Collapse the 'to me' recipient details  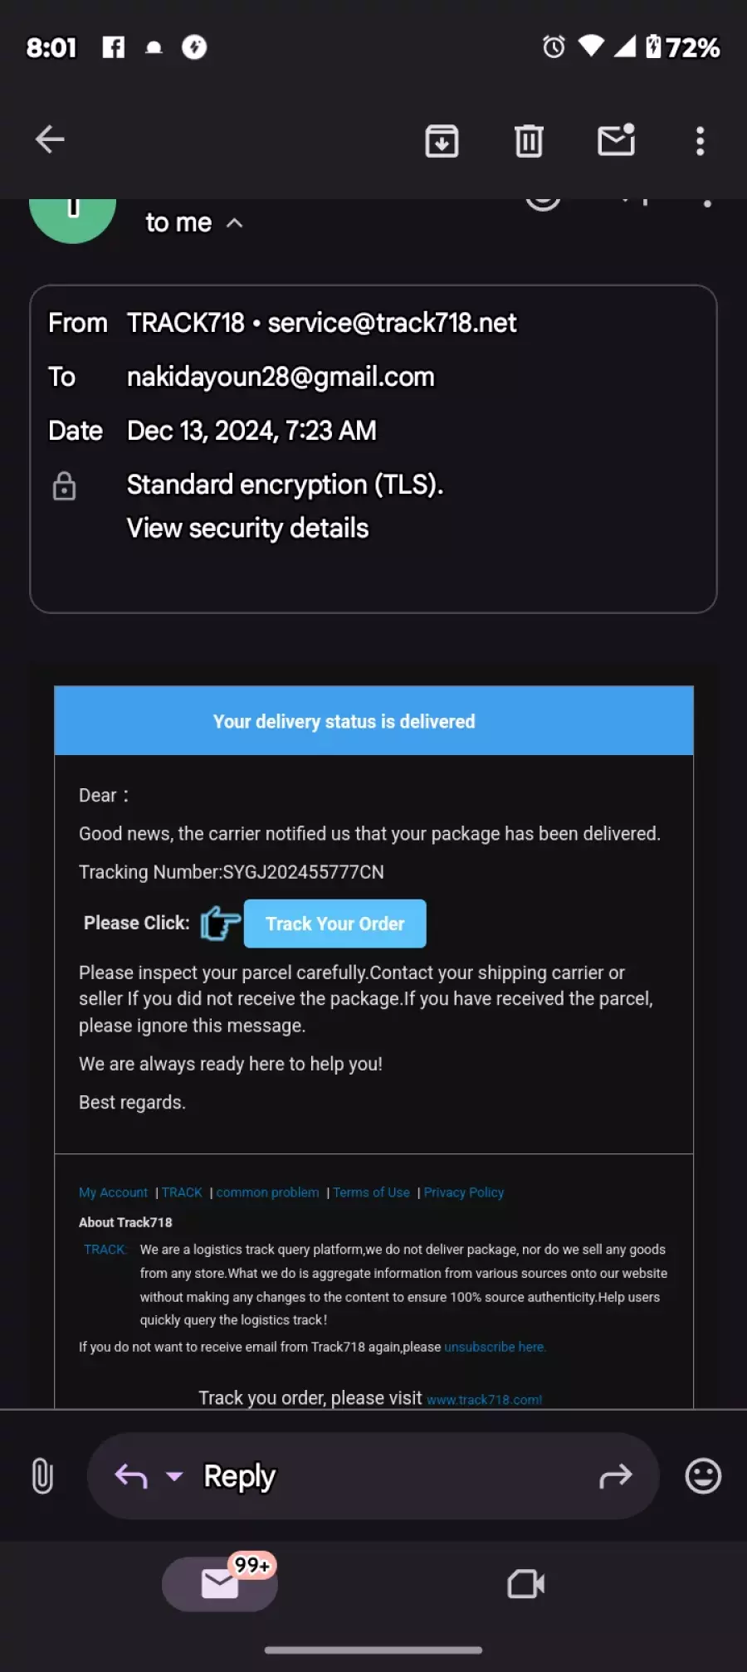[x=235, y=223]
